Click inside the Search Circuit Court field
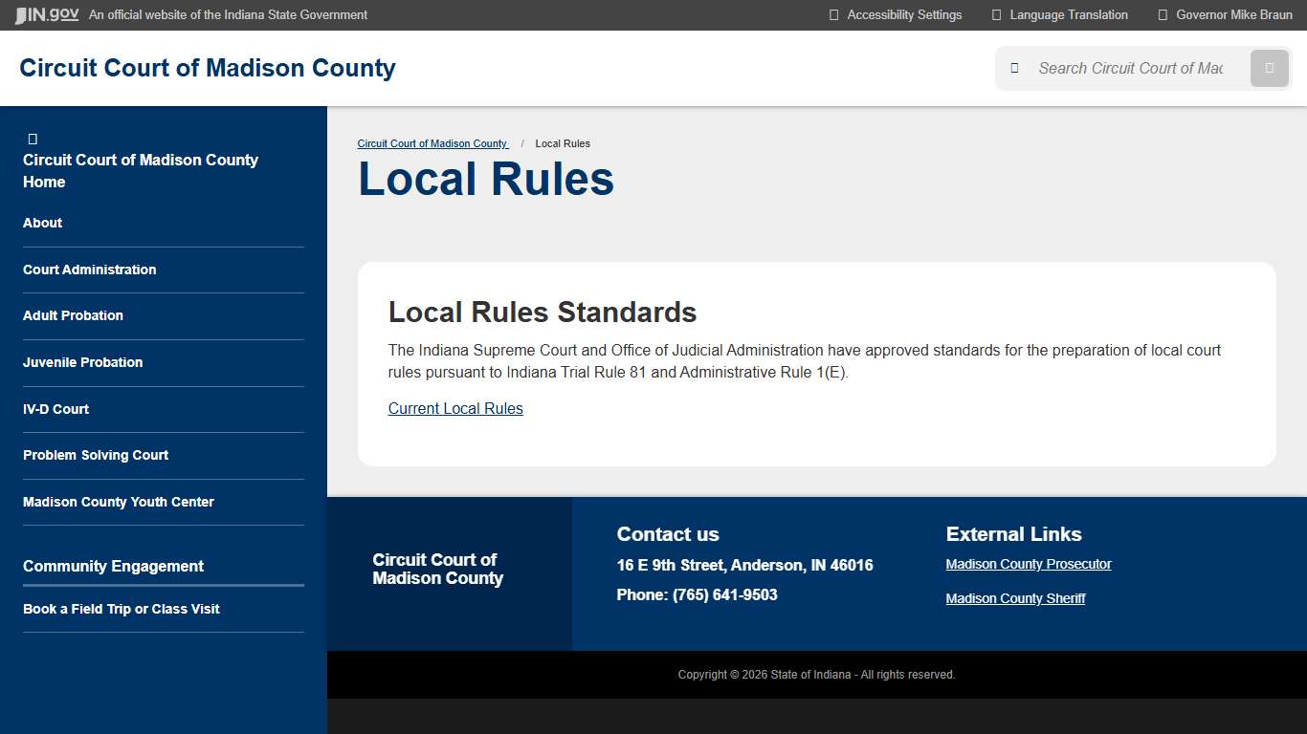Screen dimensions: 1307x734 (1129, 68)
